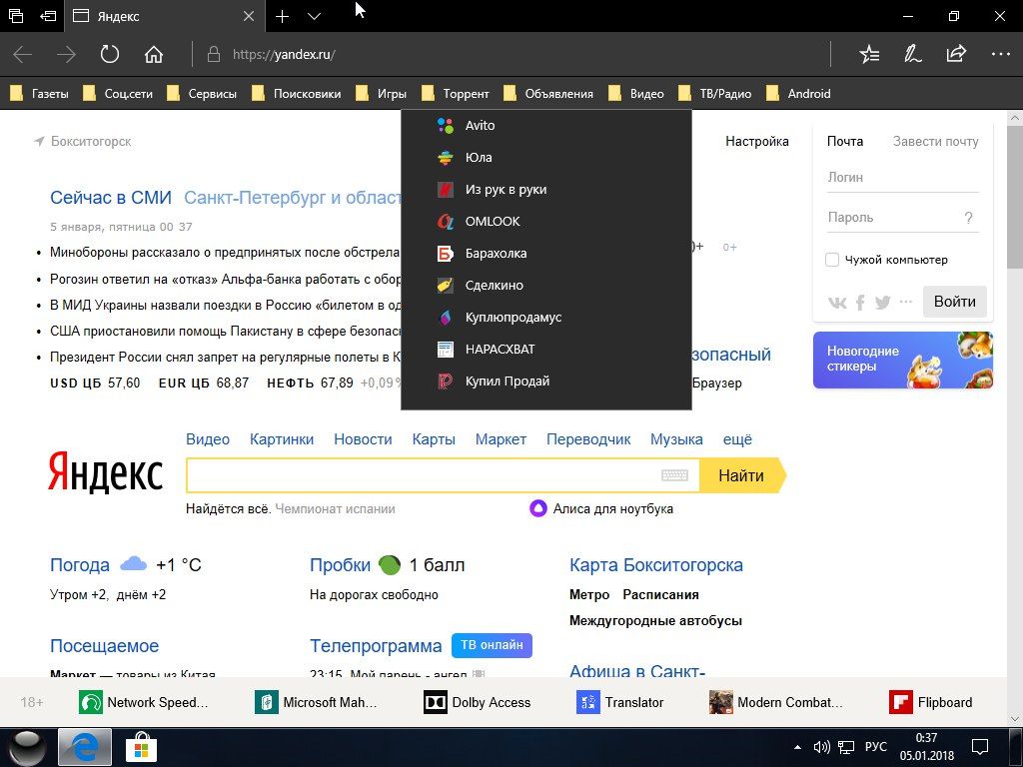The width and height of the screenshot is (1023, 767).
Task: Open the on-screen keyboard icon in search
Action: (674, 475)
